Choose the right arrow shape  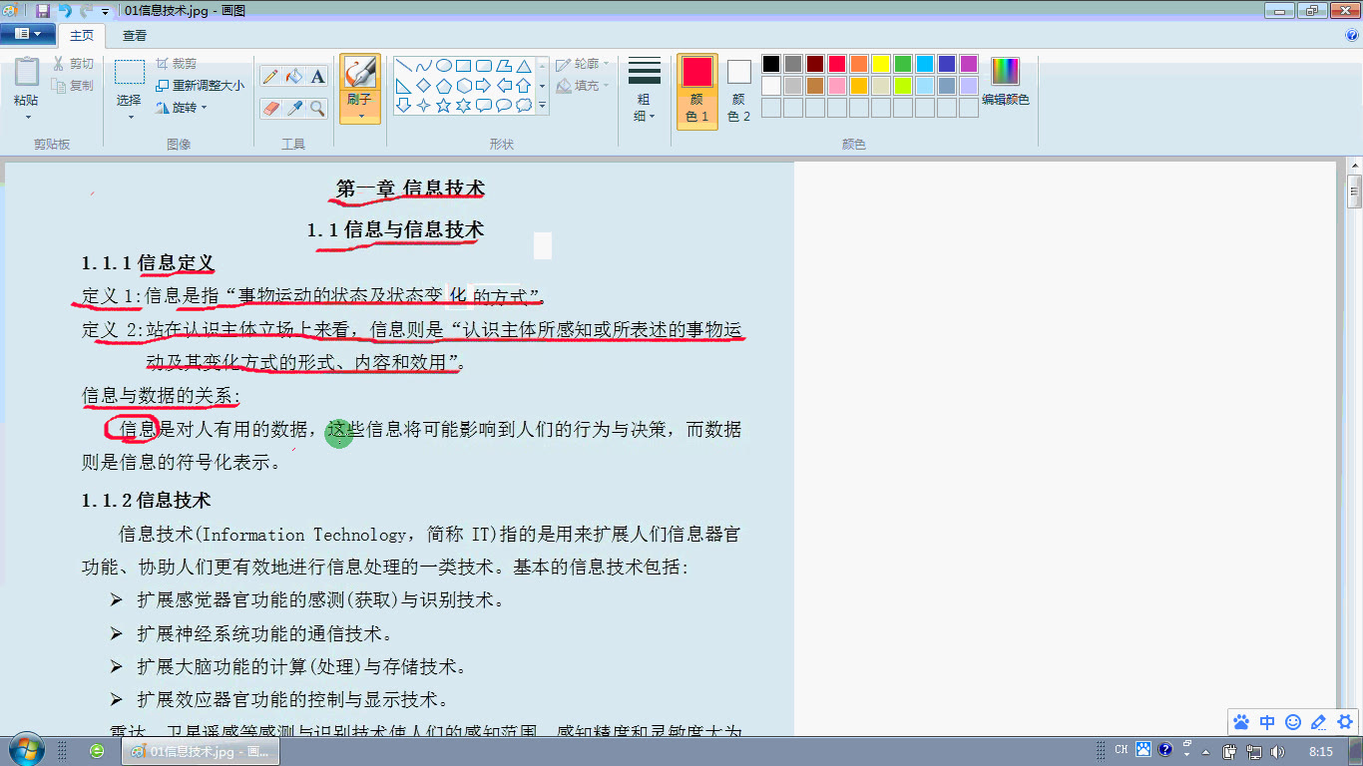[x=484, y=86]
